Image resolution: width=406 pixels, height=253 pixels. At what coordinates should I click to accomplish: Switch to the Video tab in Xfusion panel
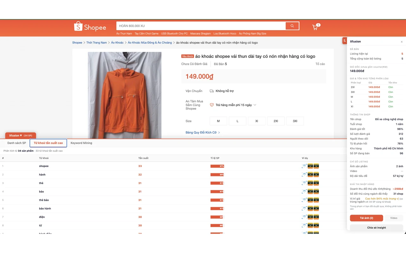click(x=394, y=218)
